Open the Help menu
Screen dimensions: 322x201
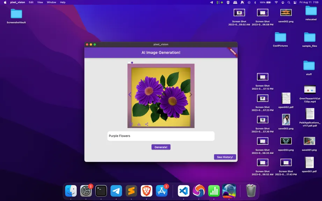click(x=63, y=2)
